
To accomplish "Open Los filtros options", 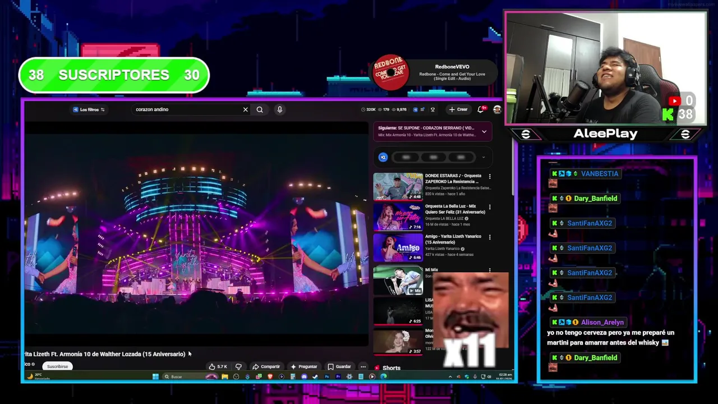I will pos(89,109).
